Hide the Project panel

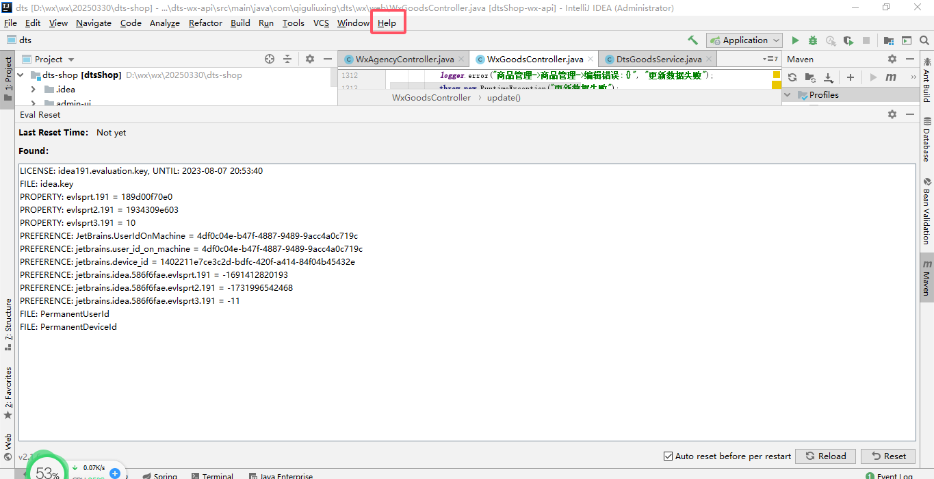pyautogui.click(x=328, y=59)
